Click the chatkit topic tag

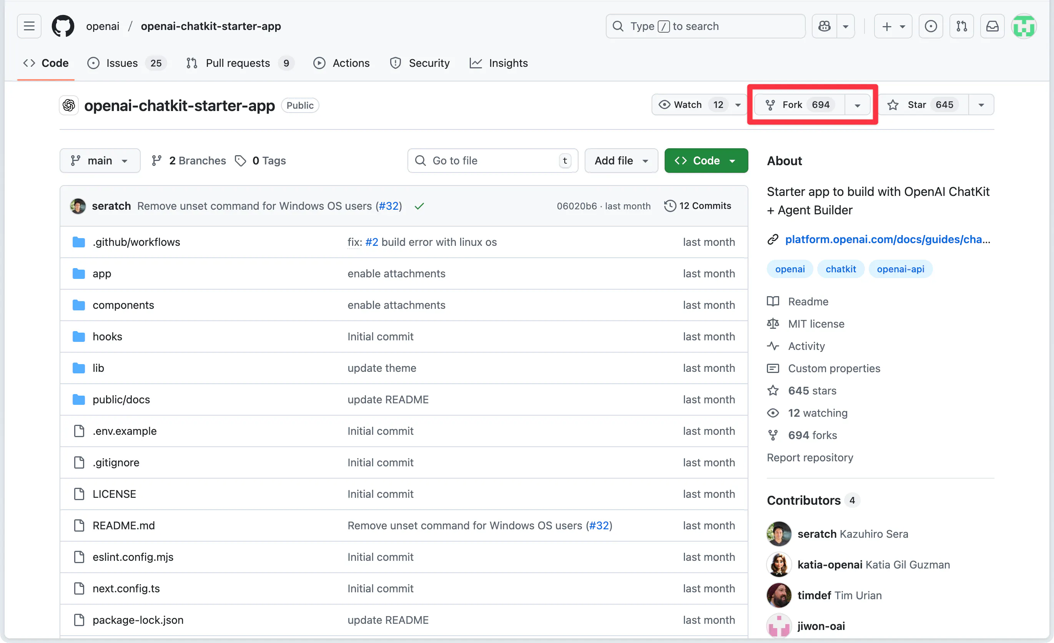click(840, 269)
